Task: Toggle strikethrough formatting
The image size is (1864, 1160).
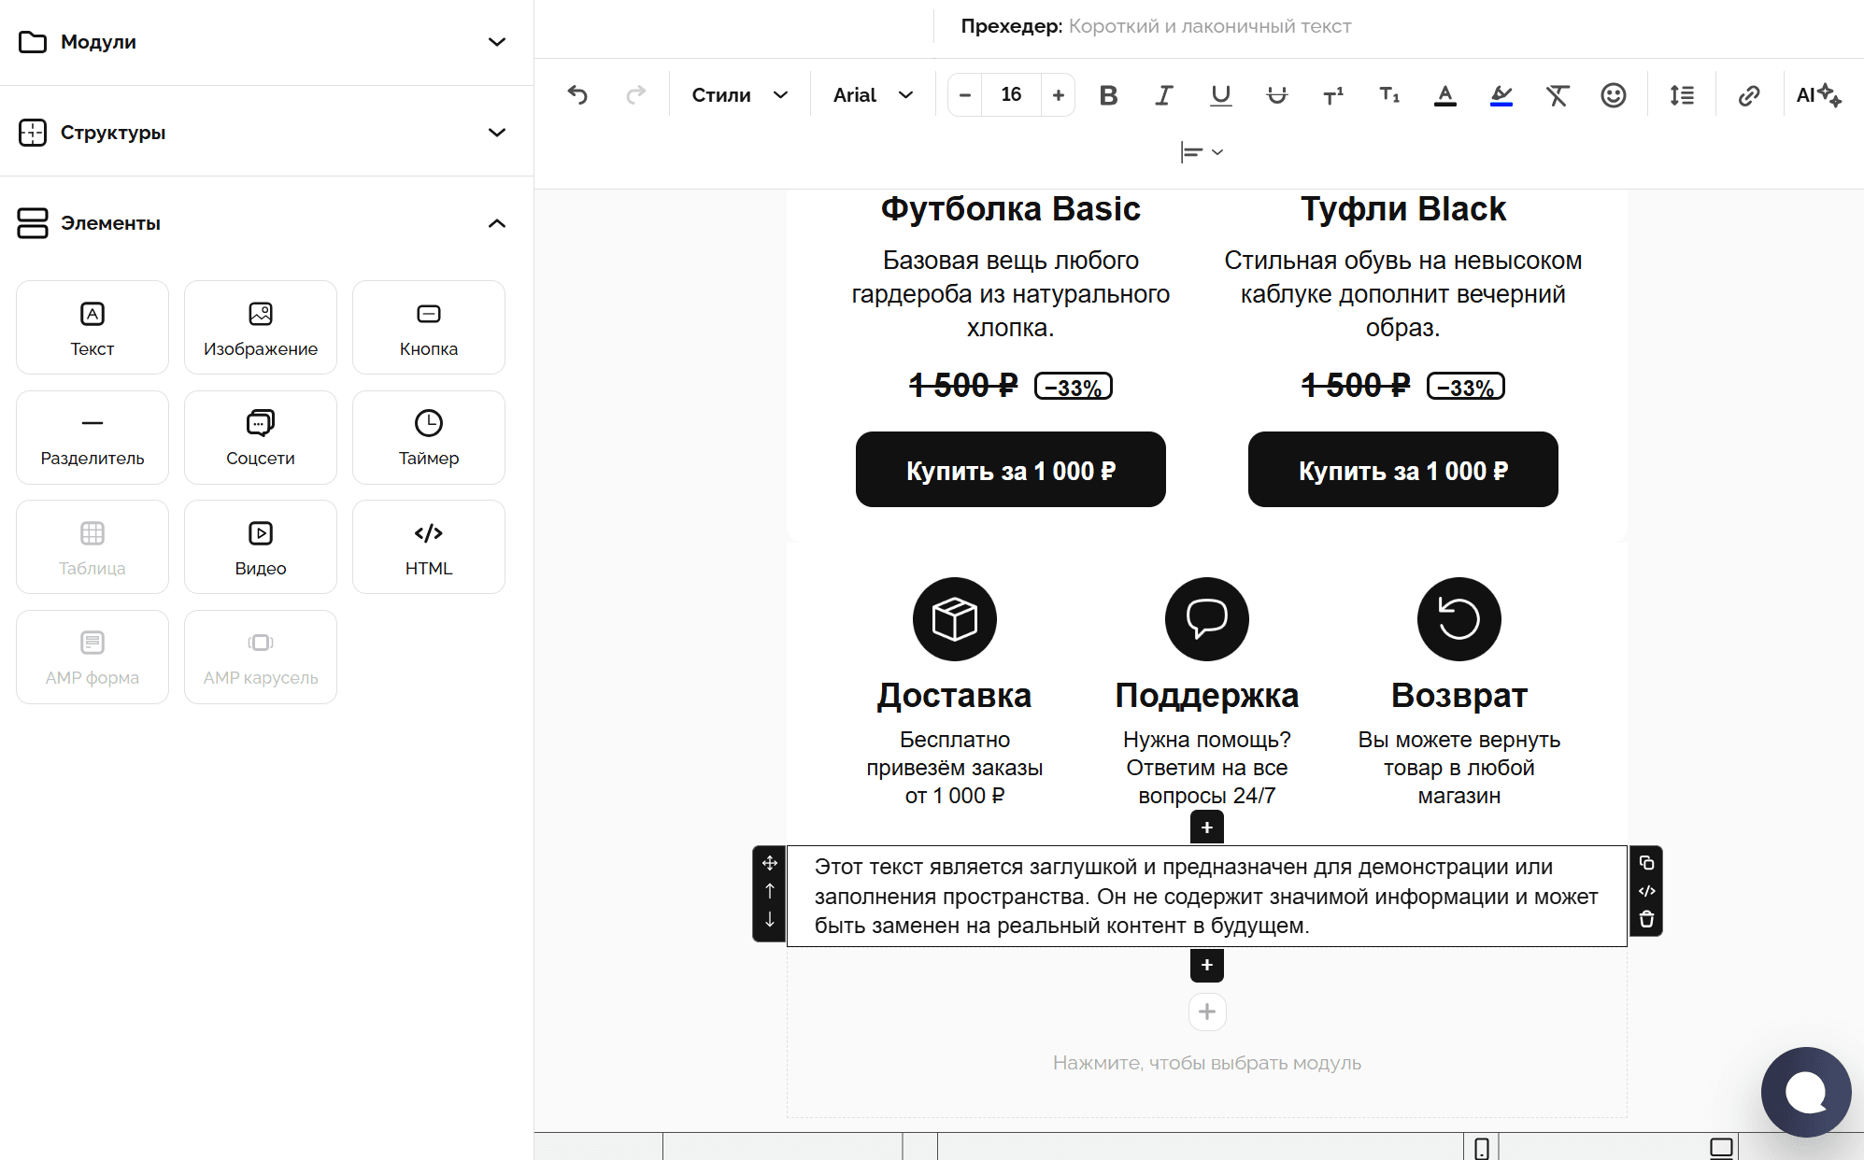Action: point(1276,95)
